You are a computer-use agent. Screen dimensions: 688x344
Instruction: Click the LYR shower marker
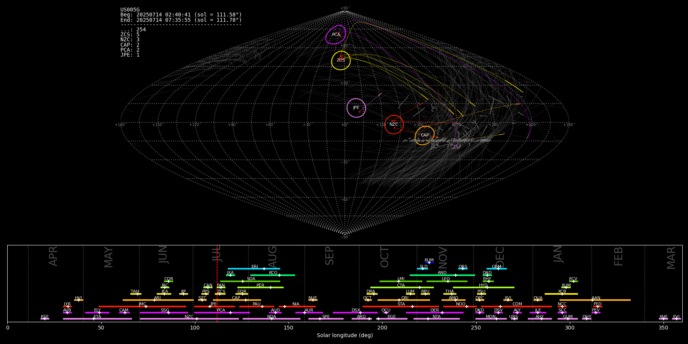coord(67,307)
